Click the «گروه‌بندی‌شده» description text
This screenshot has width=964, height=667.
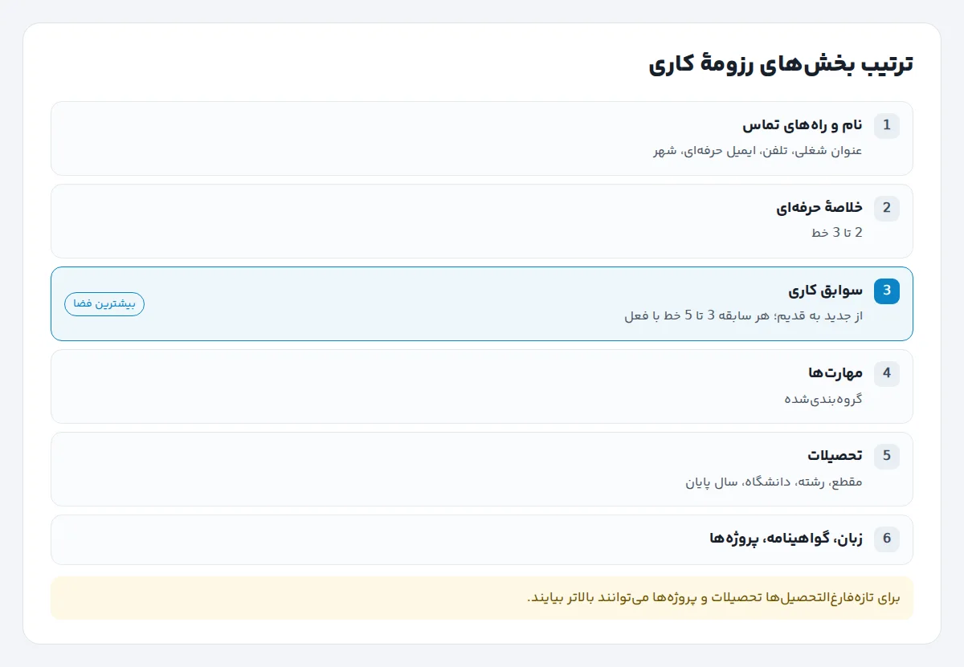click(823, 399)
